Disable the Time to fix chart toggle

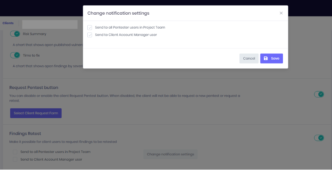(x=15, y=55)
